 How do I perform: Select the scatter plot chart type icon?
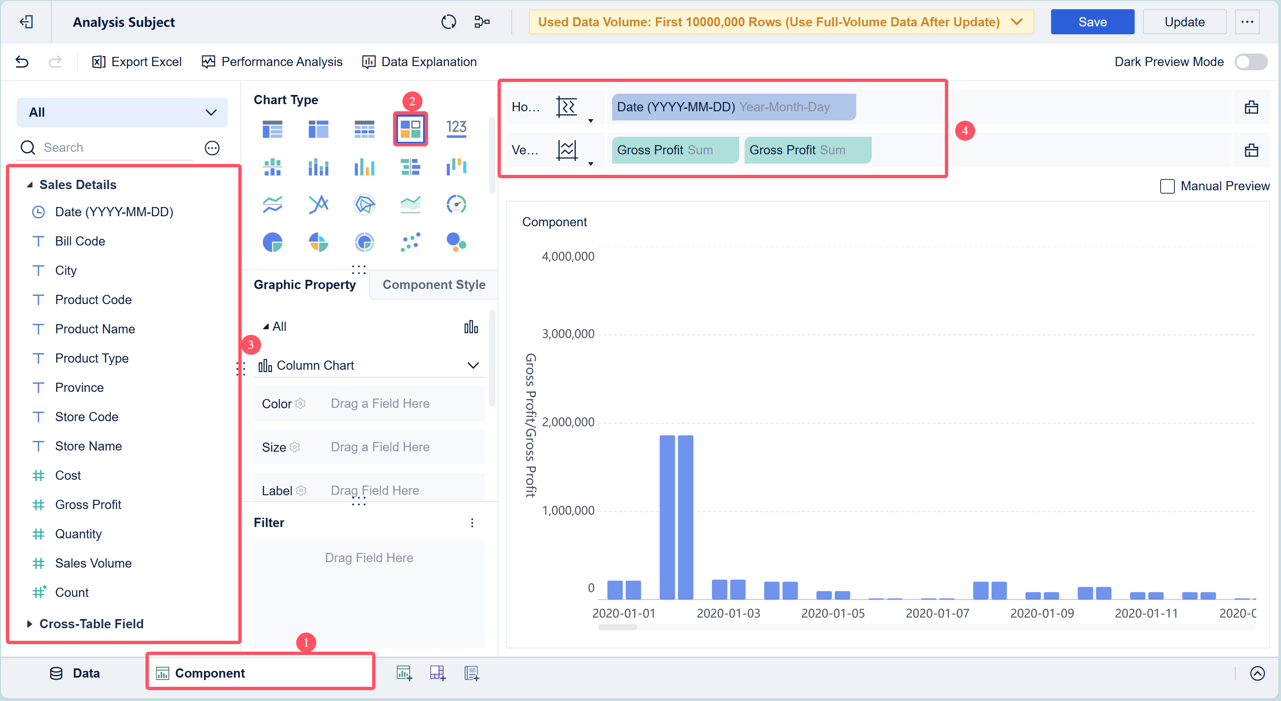(x=410, y=243)
